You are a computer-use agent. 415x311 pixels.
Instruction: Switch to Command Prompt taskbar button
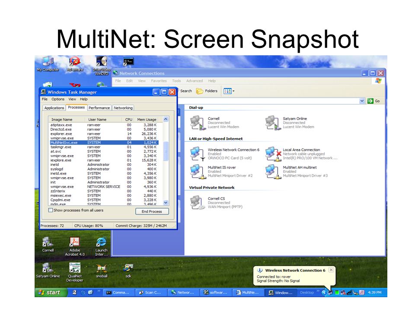tap(118, 293)
